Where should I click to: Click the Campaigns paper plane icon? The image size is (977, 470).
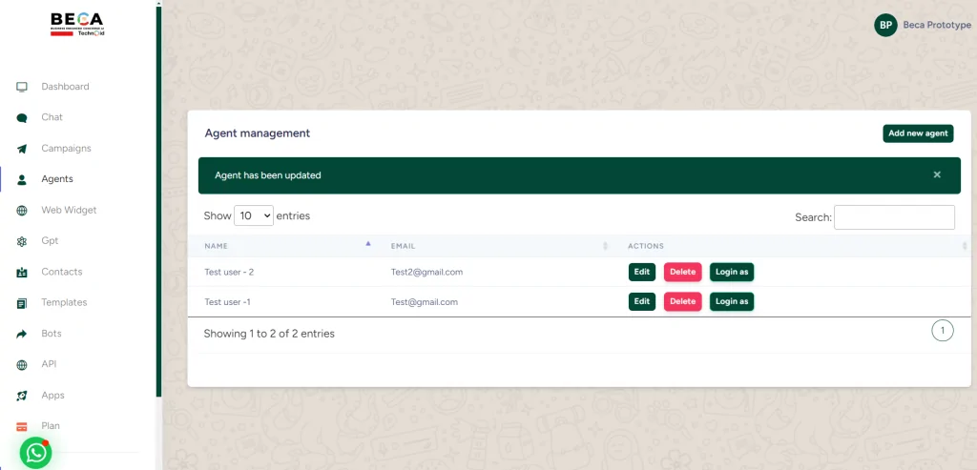(22, 149)
